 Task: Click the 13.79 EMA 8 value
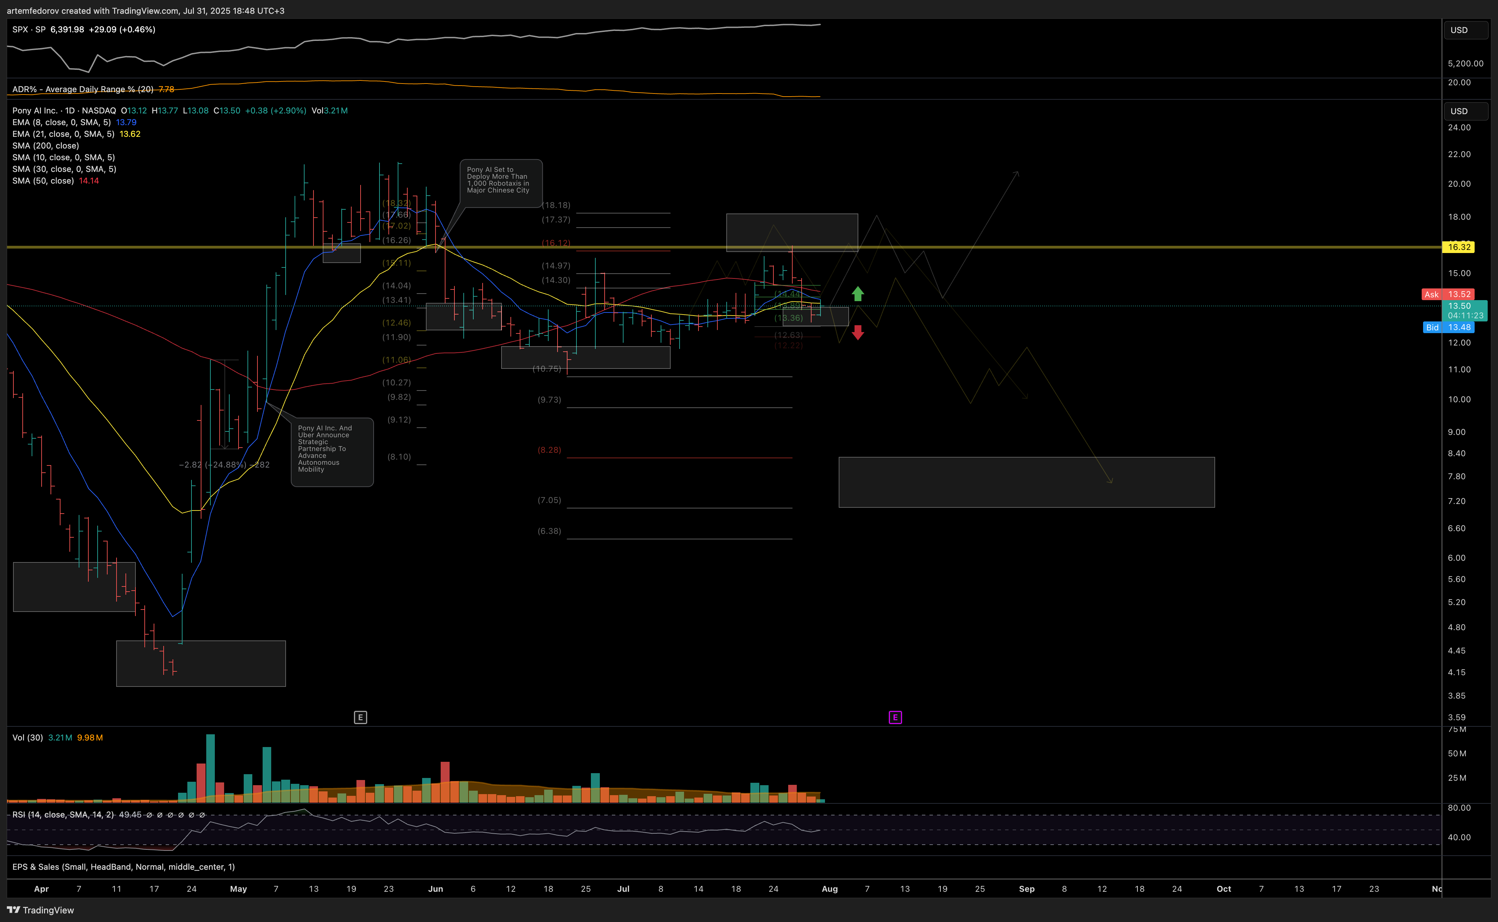pyautogui.click(x=126, y=122)
